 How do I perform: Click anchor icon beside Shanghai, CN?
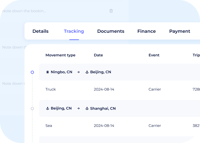(87, 109)
